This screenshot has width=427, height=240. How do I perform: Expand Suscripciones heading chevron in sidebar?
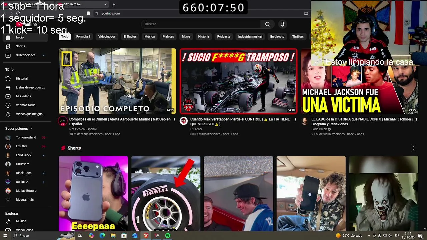tap(31, 129)
